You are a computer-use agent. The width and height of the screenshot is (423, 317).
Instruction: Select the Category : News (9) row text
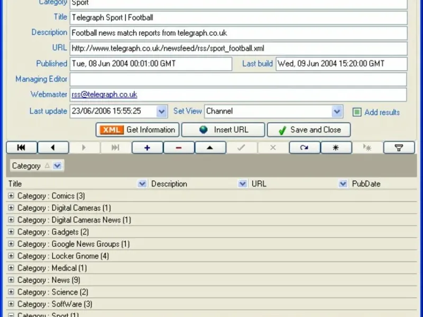(49, 280)
